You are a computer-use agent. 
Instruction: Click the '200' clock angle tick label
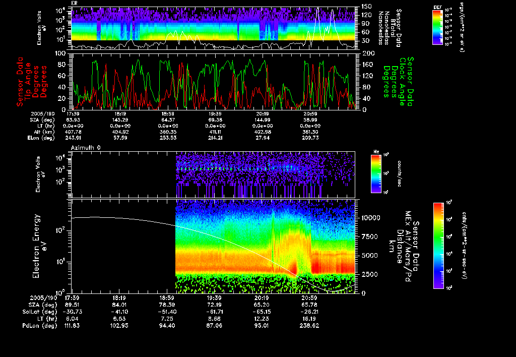pyautogui.click(x=368, y=53)
